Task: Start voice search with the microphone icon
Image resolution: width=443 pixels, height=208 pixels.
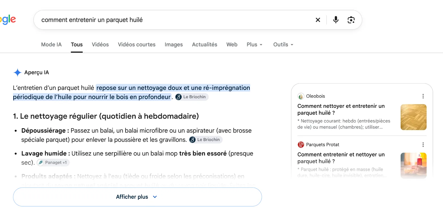Action: pyautogui.click(x=336, y=20)
